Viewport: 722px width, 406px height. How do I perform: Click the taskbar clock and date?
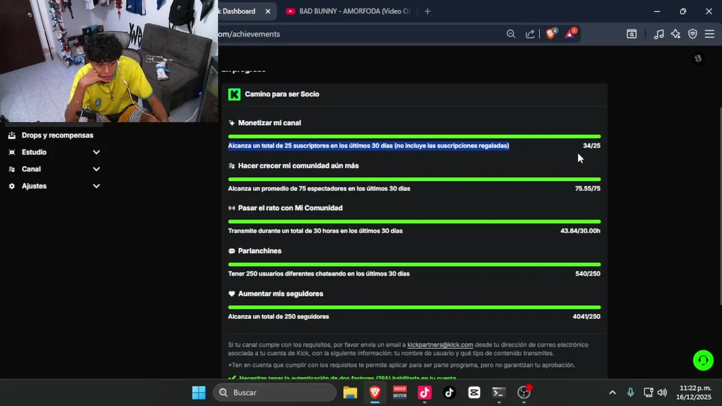[694, 392]
